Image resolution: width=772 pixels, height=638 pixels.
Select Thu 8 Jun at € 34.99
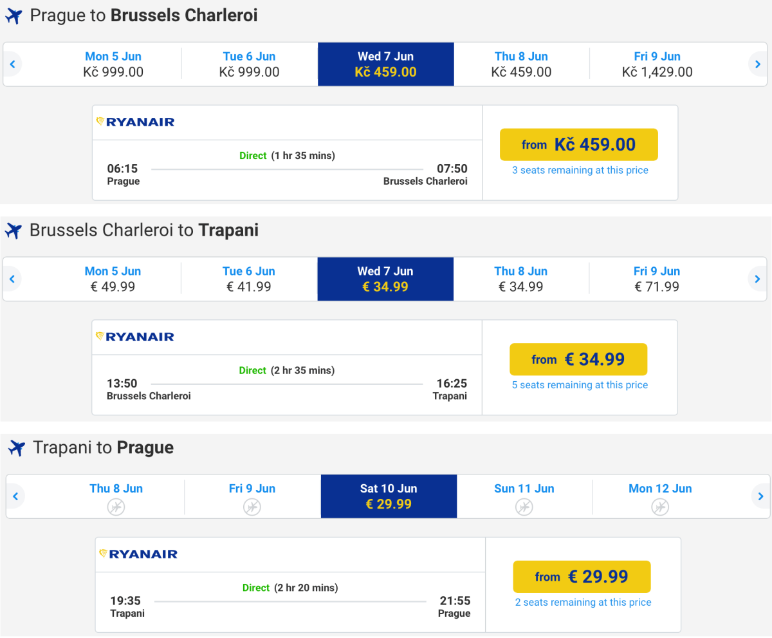[x=521, y=279]
